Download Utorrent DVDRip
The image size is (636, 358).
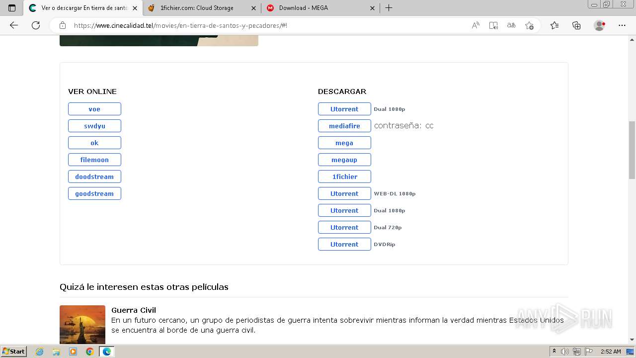(344, 244)
